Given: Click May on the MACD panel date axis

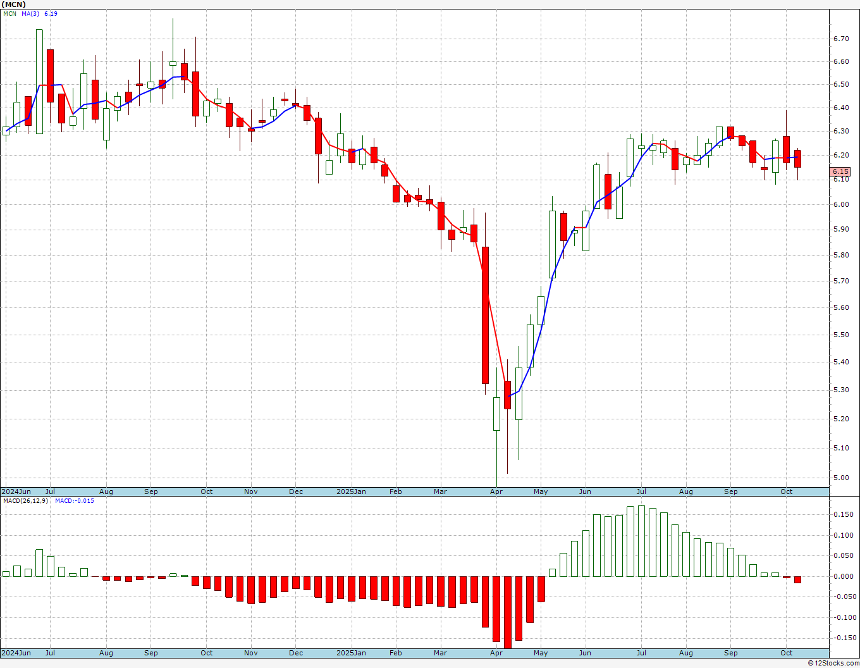Looking at the screenshot, I should (x=541, y=653).
